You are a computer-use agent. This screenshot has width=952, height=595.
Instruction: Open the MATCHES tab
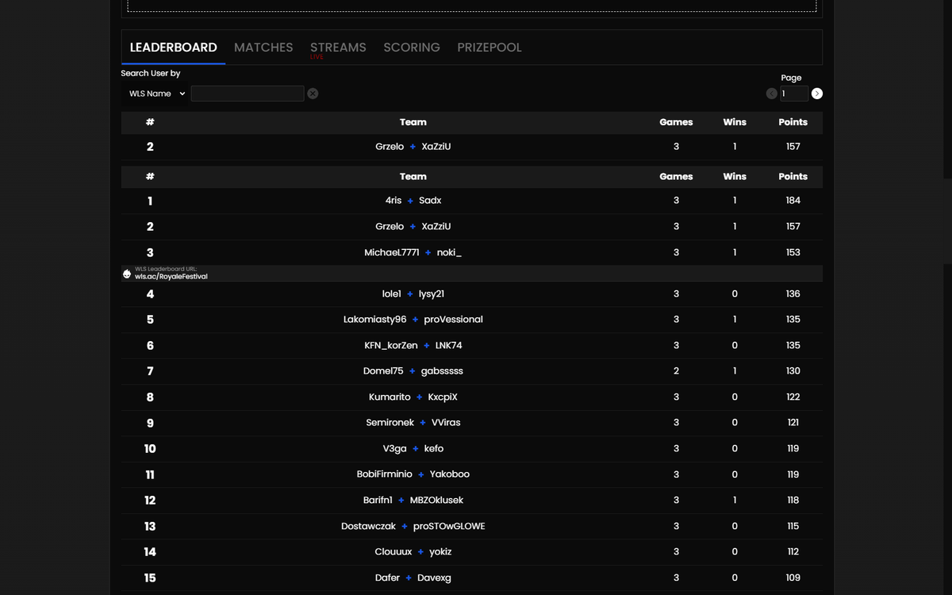263,48
